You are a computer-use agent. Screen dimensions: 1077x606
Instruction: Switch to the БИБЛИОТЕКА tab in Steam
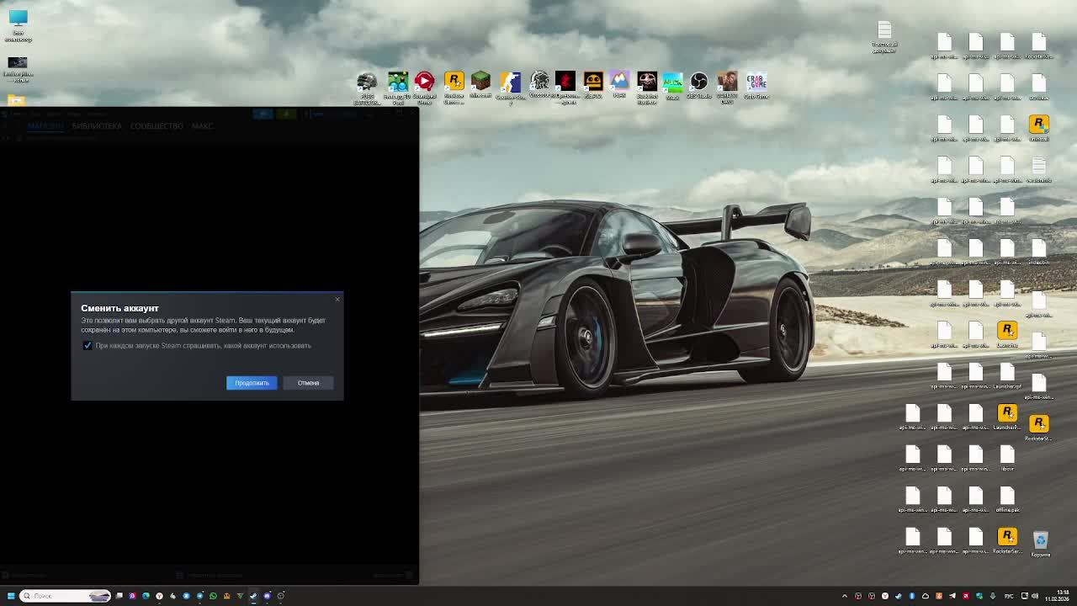coord(96,126)
